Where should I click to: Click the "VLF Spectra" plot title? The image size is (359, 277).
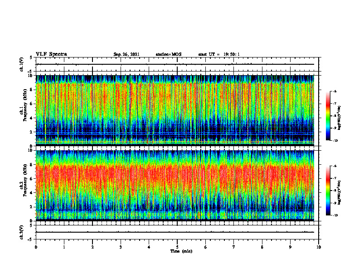click(x=51, y=54)
